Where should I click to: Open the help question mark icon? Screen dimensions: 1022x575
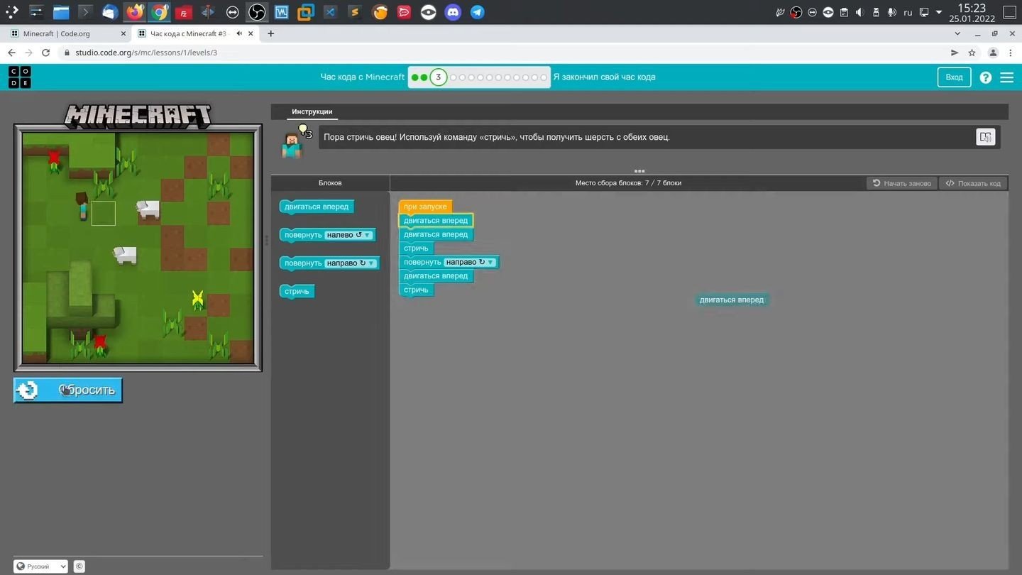pyautogui.click(x=985, y=77)
